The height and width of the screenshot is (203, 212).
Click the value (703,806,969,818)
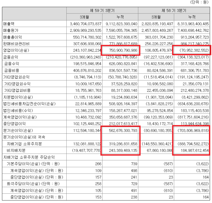tap(193, 130)
